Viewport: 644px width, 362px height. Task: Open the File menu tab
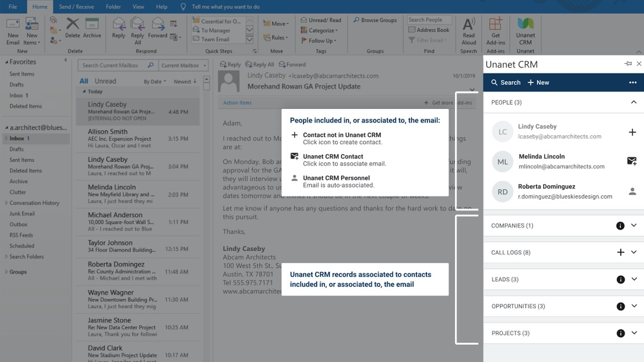point(13,7)
